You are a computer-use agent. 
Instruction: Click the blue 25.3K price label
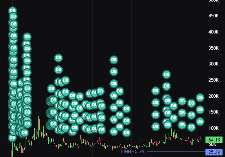(x=214, y=152)
